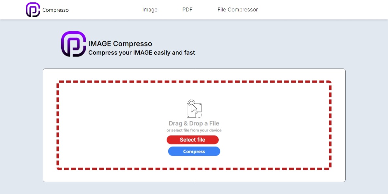
Task: Click the "Compress your IMAGE easily and fast" subtitle
Action: [142, 52]
